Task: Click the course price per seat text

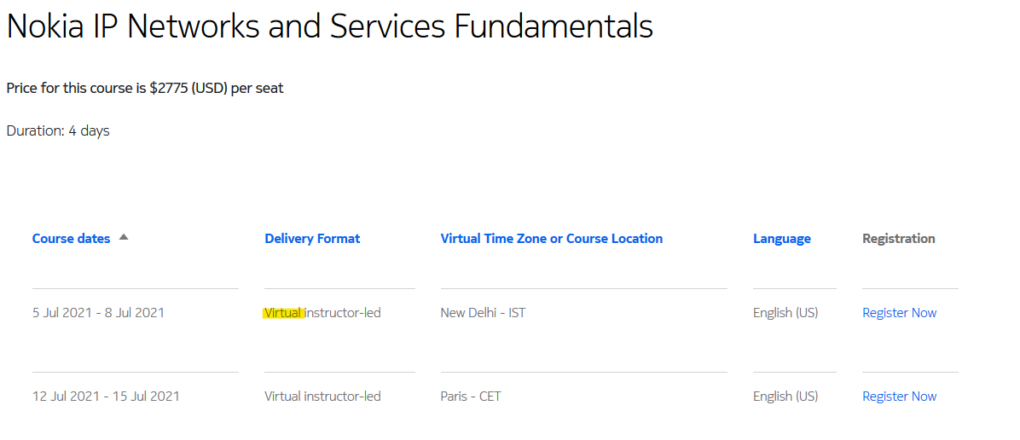Action: tap(145, 88)
